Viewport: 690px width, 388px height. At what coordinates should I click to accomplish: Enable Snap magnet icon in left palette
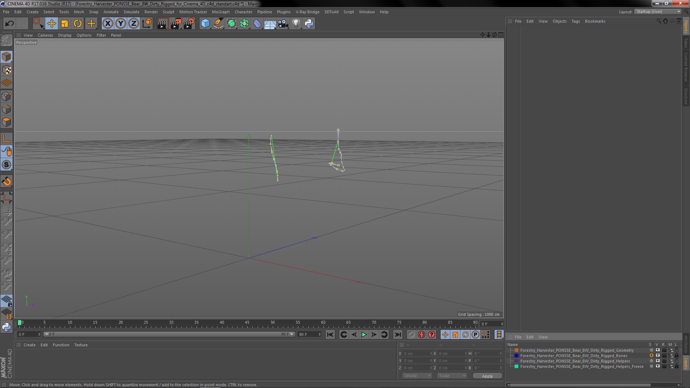click(x=6, y=181)
